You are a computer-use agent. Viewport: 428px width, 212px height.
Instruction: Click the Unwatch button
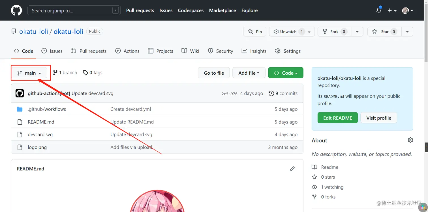coord(292,32)
